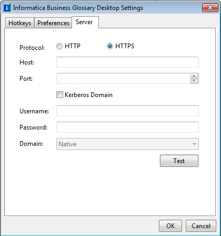Screen dimensions: 221x236
Task: Close the Settings window with the X
Action: [x=210, y=8]
